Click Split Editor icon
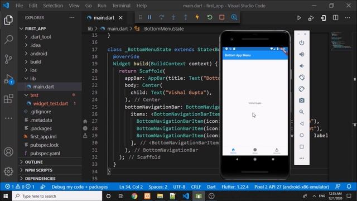Image resolution: width=357 pixels, height=201 pixels. pos(336,18)
